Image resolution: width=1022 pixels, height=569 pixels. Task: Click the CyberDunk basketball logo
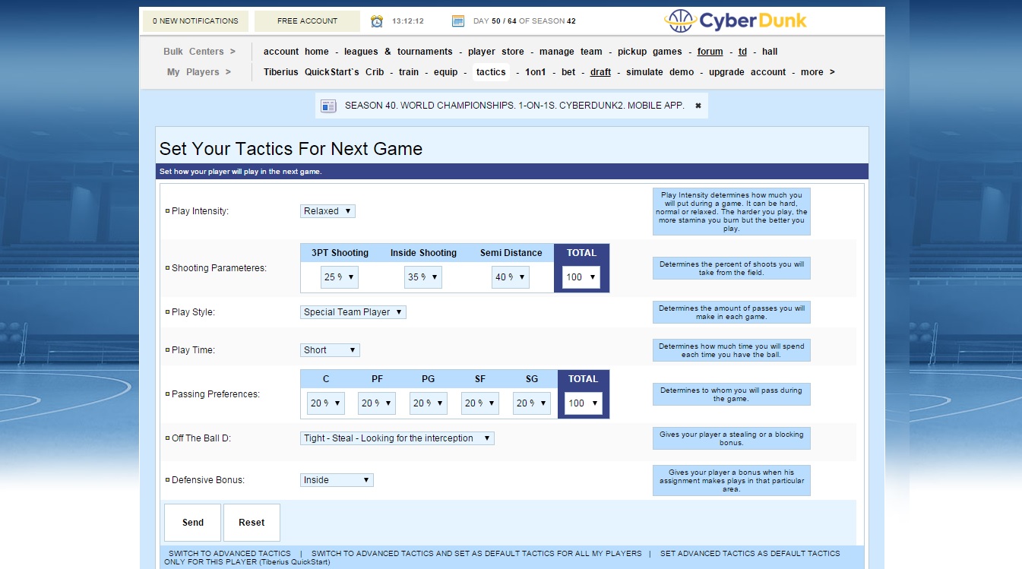(x=736, y=21)
